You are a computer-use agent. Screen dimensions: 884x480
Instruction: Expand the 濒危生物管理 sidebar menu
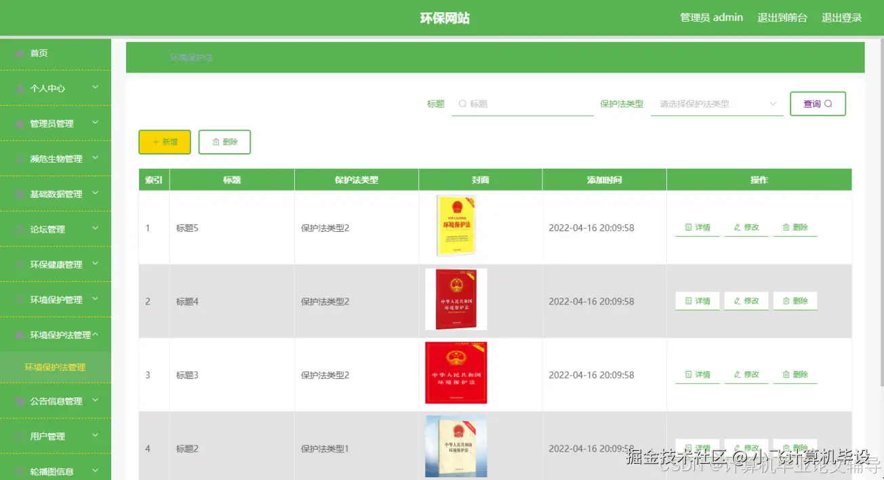click(x=56, y=159)
